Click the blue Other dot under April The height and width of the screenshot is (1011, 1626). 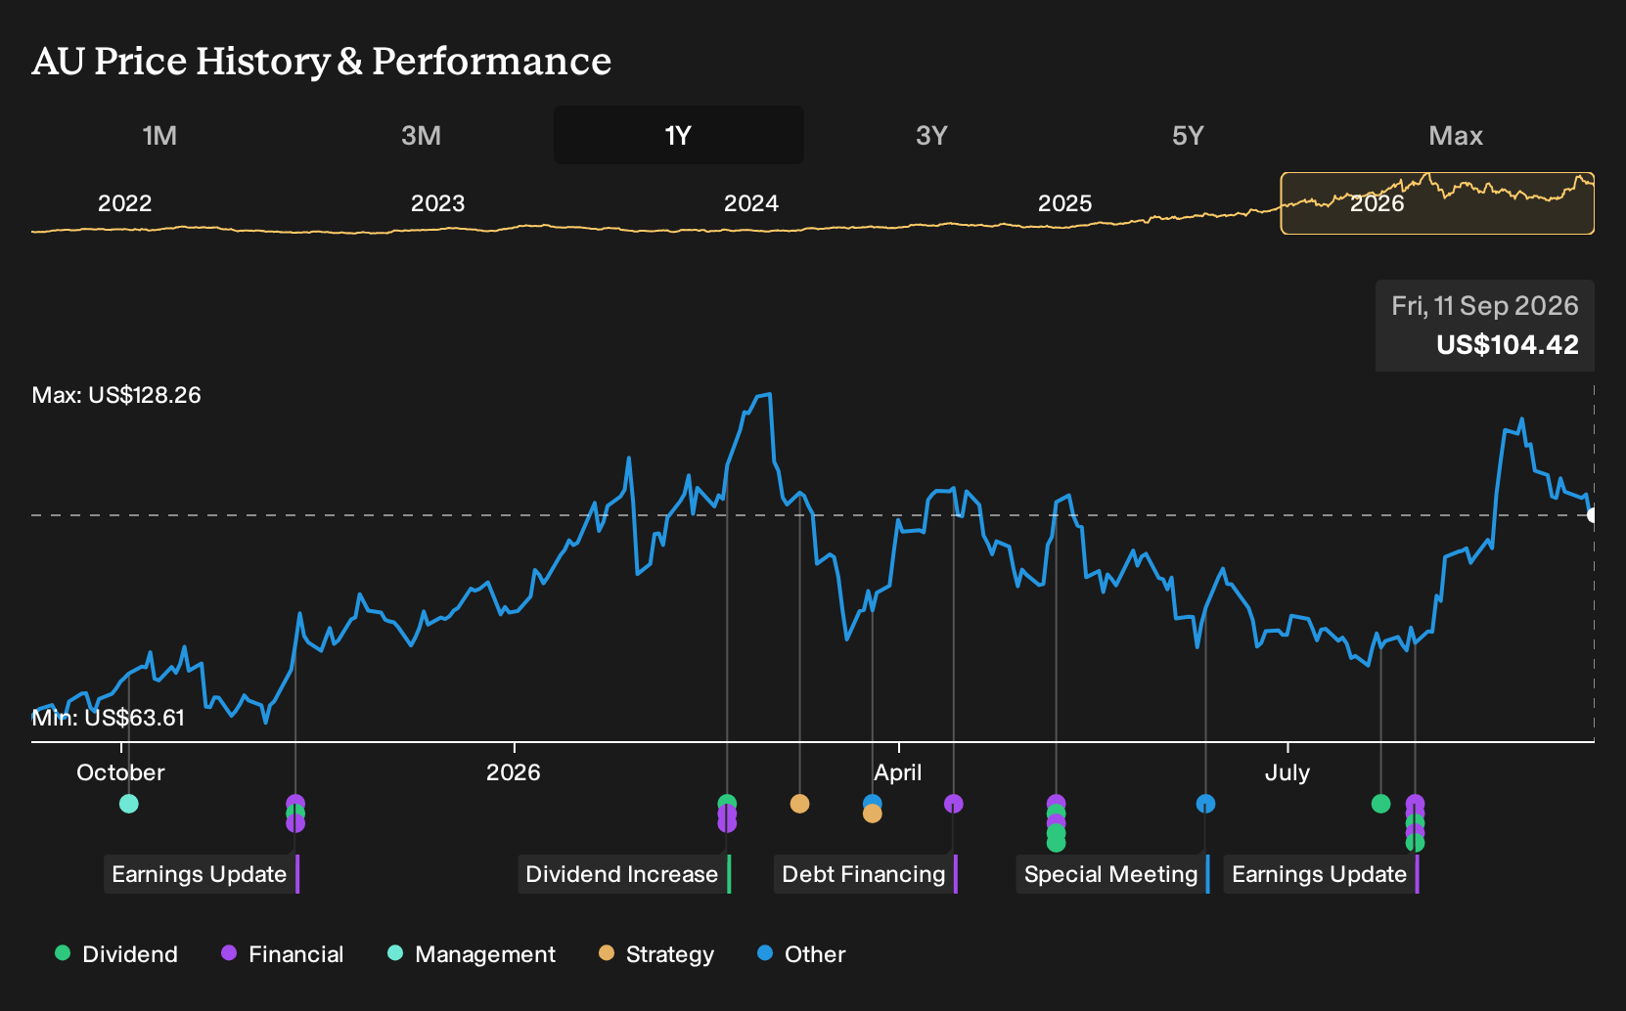coord(873,802)
